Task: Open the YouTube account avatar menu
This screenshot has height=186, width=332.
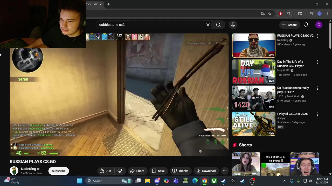Action: [319, 25]
